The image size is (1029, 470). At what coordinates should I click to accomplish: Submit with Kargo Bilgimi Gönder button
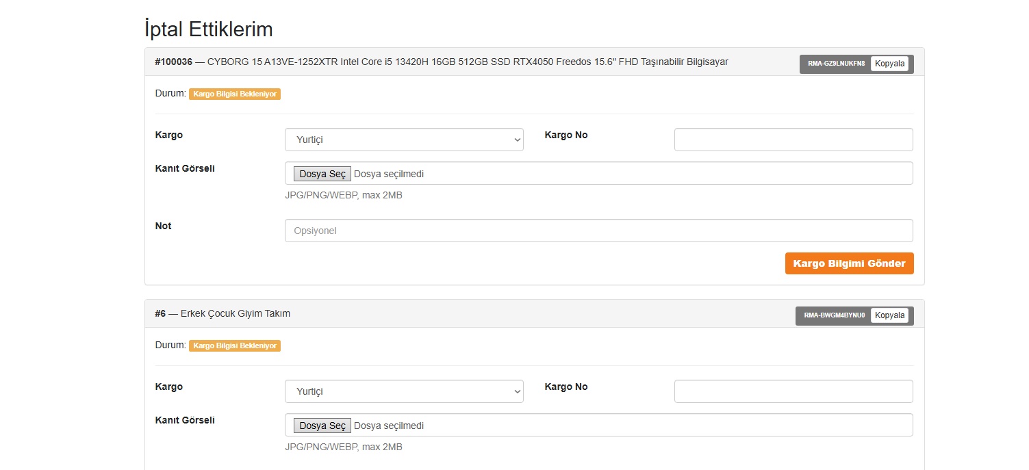[x=849, y=263]
